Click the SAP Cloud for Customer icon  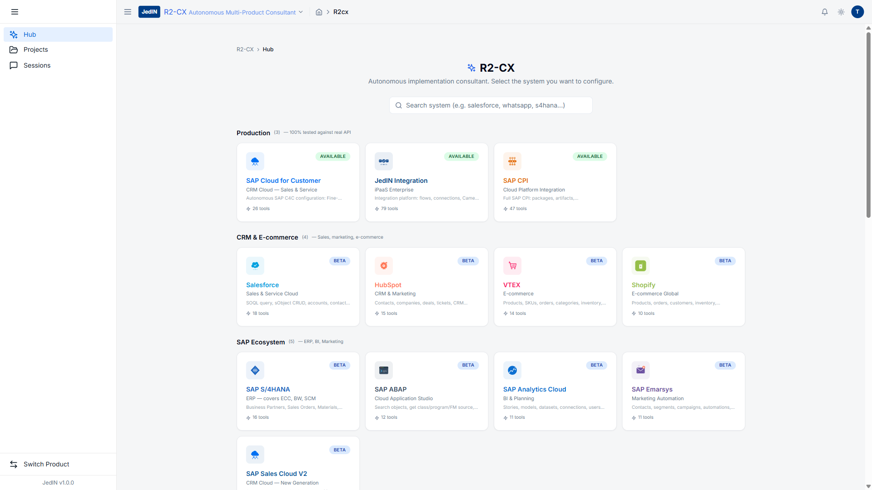[255, 161]
